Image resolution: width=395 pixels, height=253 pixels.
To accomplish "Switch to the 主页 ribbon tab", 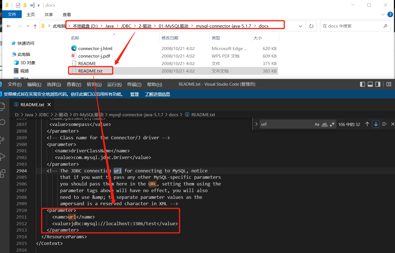I will pos(31,14).
